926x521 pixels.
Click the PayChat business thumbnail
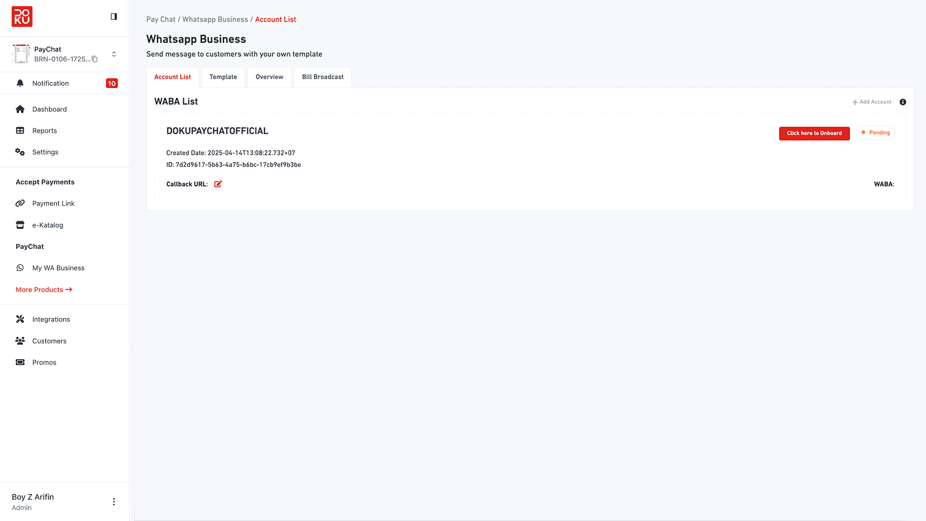(21, 54)
